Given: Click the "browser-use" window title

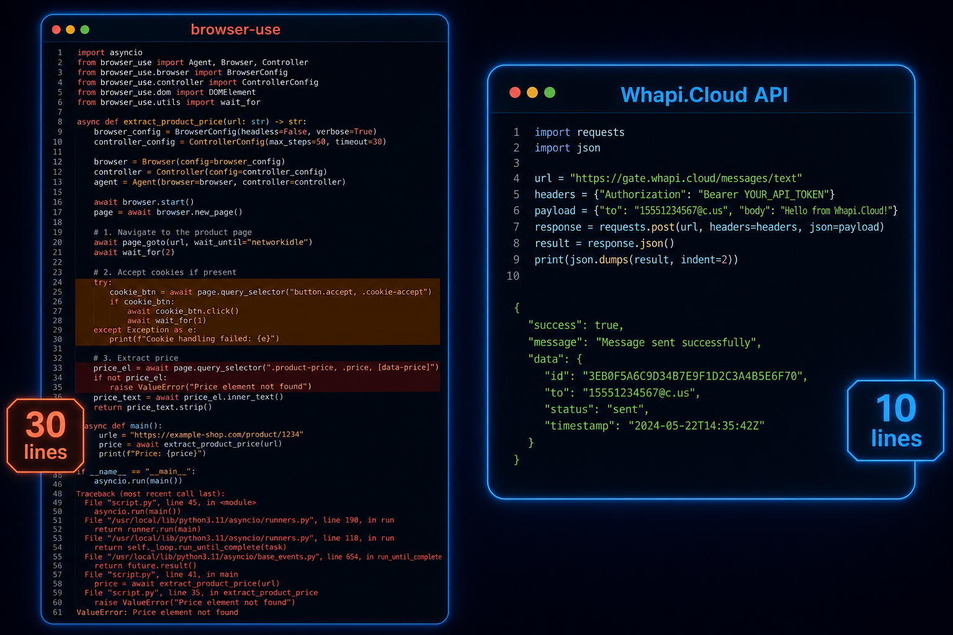Looking at the screenshot, I should coord(236,30).
